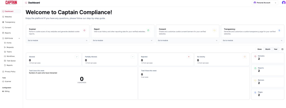Go to module from Scanner card

tap(33, 40)
